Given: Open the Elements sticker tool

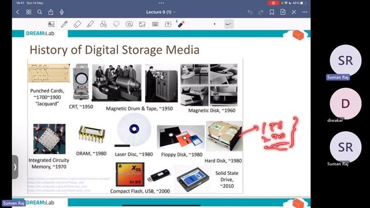Looking at the screenshot, I should [x=129, y=24].
